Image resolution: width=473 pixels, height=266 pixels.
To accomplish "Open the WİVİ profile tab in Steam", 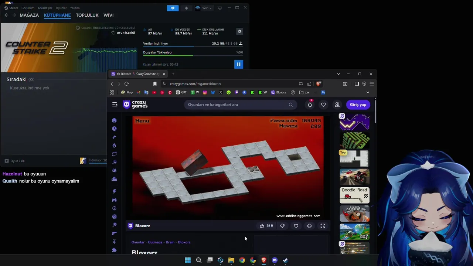I will (x=108, y=15).
